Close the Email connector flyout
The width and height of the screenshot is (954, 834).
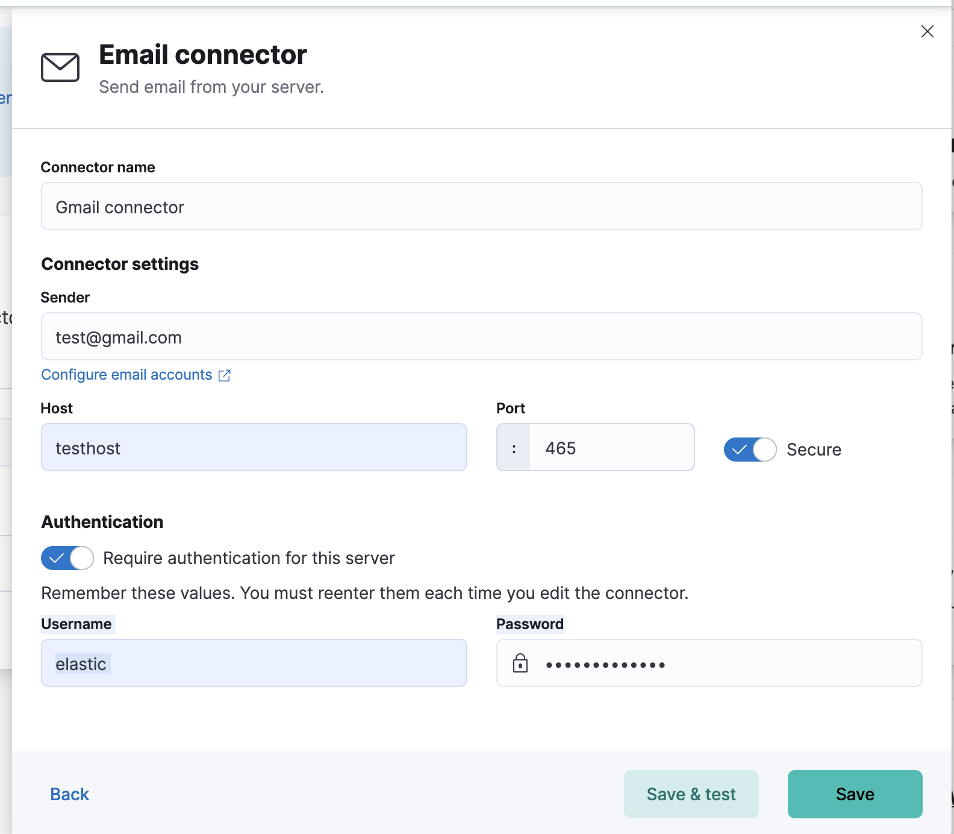[x=927, y=31]
